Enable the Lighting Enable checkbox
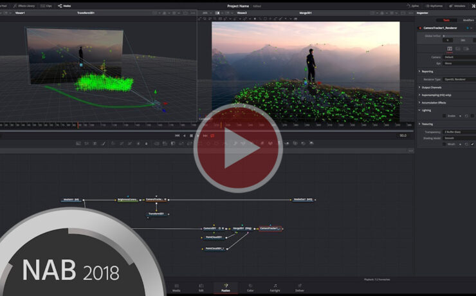The width and height of the screenshot is (476, 296). point(444,116)
